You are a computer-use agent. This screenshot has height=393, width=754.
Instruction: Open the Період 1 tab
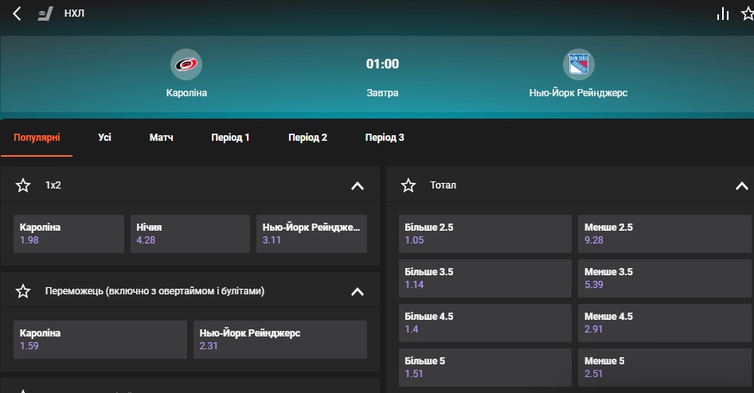point(230,138)
